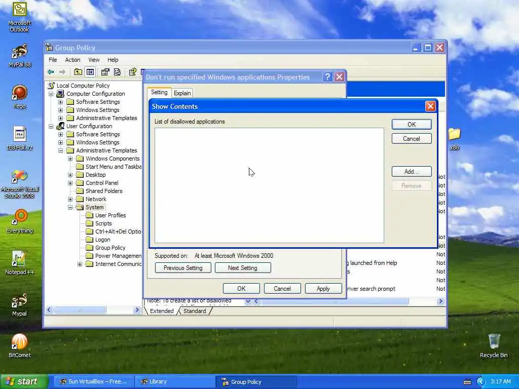Open the Help menu
Viewport: 519px width, 389px height.
pyautogui.click(x=113, y=60)
